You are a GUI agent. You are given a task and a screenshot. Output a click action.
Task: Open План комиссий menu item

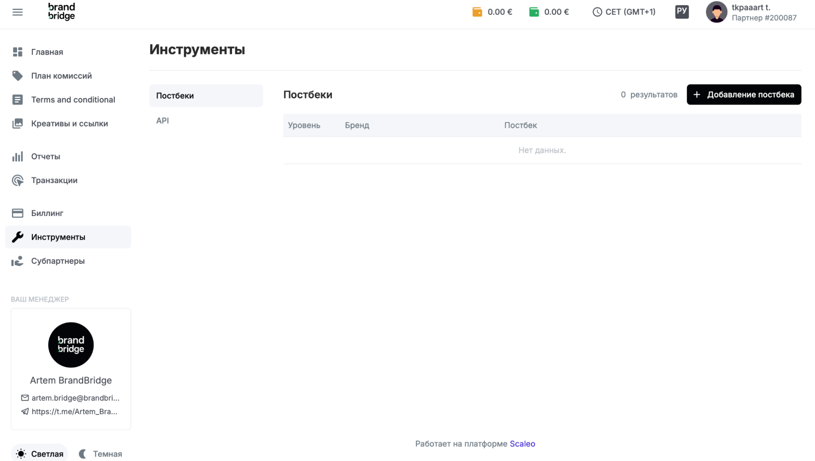point(68,76)
